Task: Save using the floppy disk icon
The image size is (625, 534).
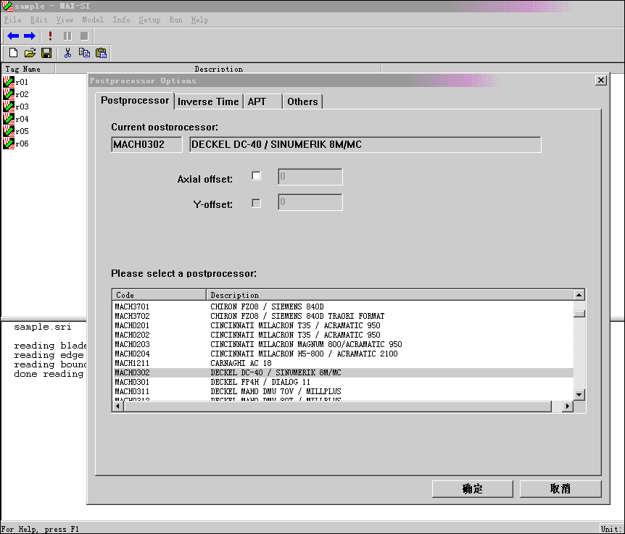Action: click(46, 53)
